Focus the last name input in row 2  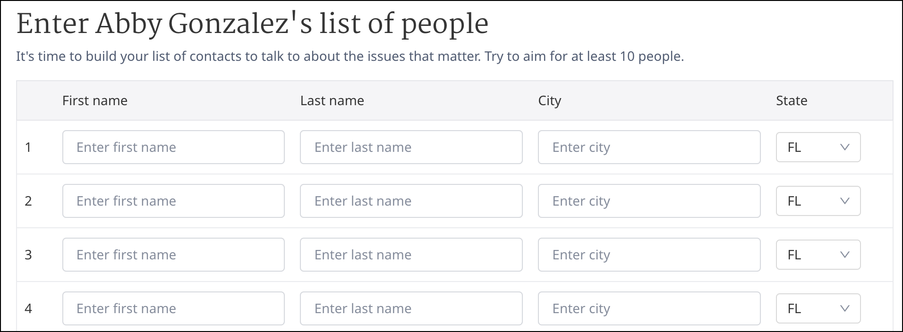click(411, 201)
